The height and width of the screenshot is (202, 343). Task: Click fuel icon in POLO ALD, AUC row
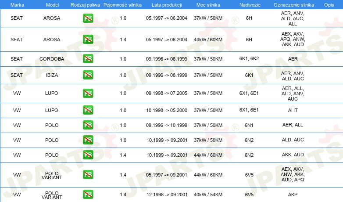pos(88,140)
